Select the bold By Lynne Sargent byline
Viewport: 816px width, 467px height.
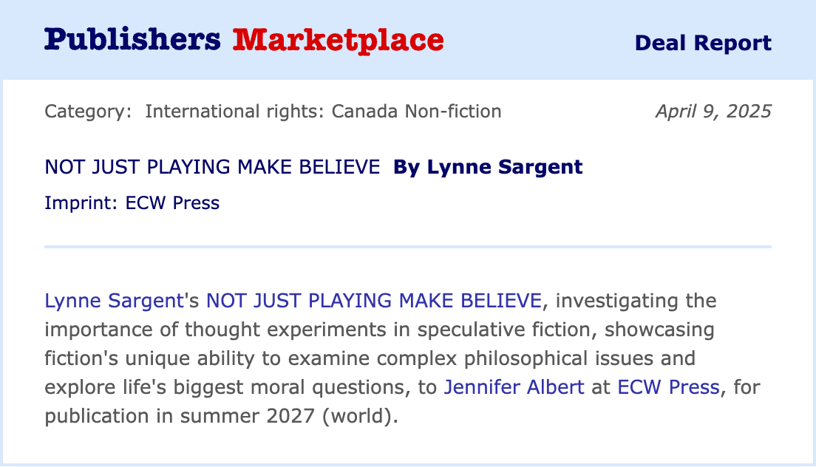pos(488,167)
